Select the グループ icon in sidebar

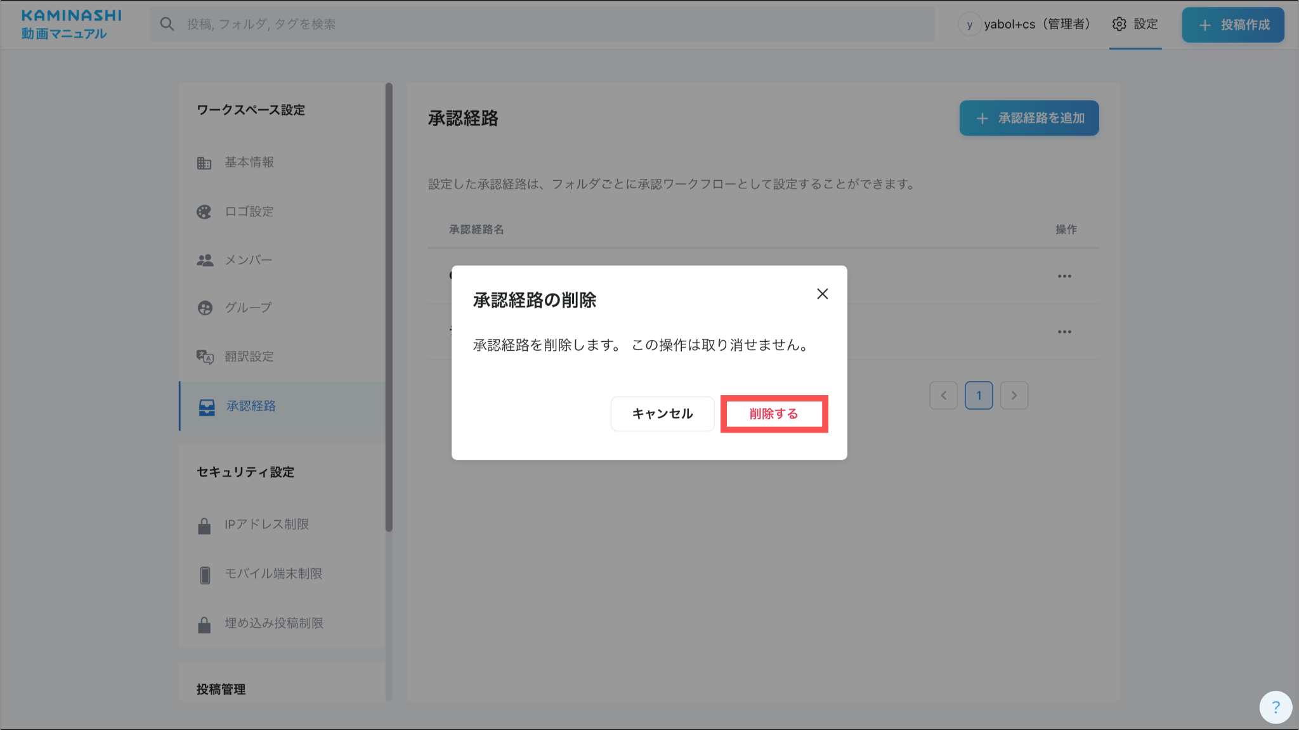coord(204,308)
